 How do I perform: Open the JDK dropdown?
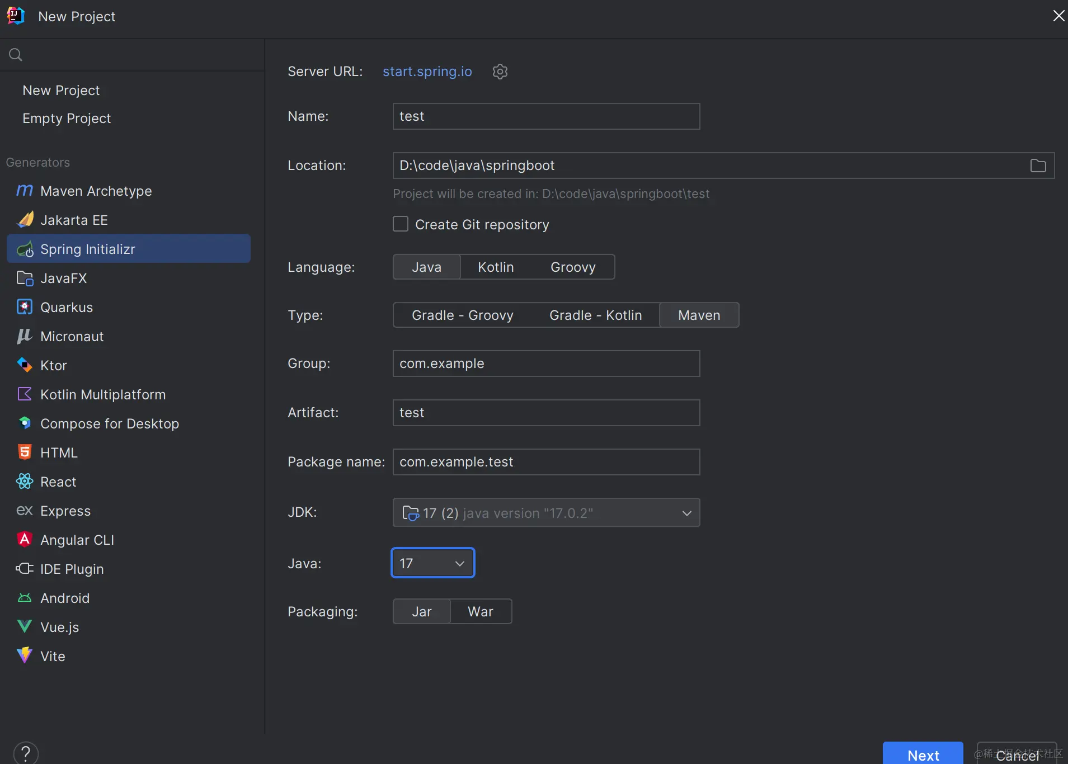coord(547,512)
